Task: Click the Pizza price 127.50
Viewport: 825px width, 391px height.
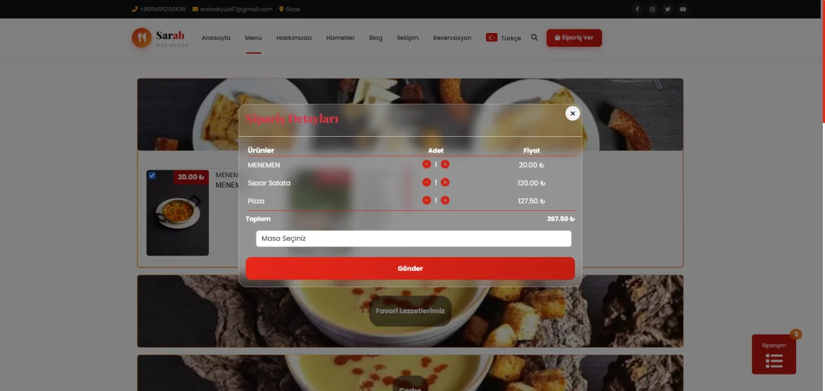Action: coord(531,201)
